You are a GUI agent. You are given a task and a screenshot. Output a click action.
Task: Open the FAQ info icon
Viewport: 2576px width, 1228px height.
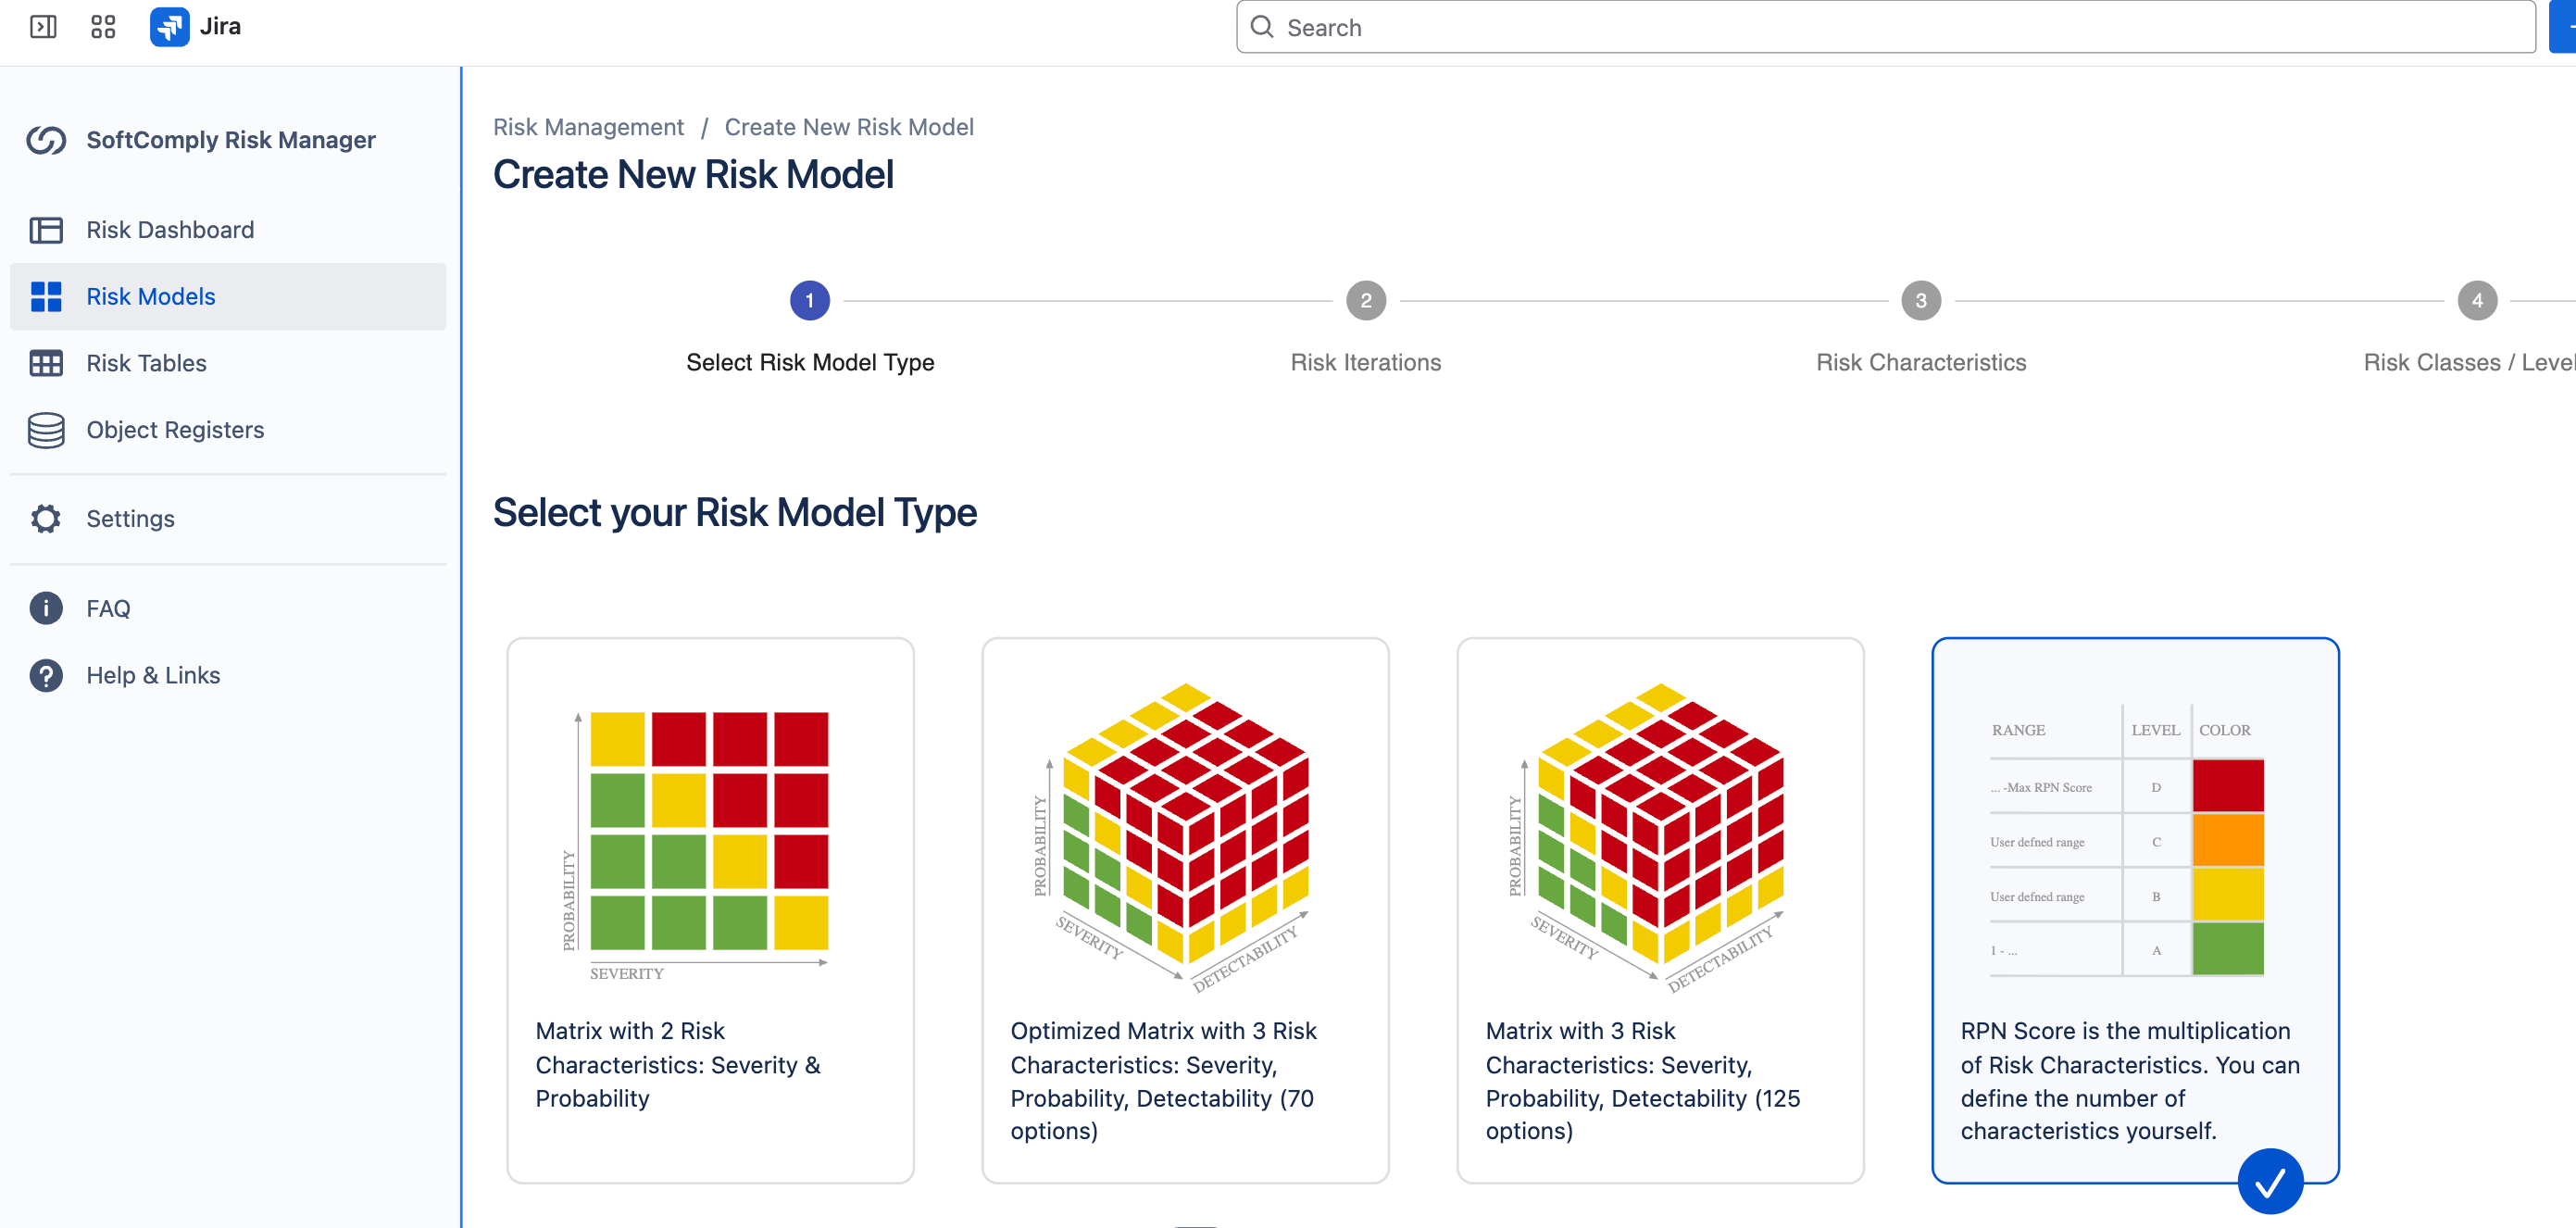[x=46, y=608]
